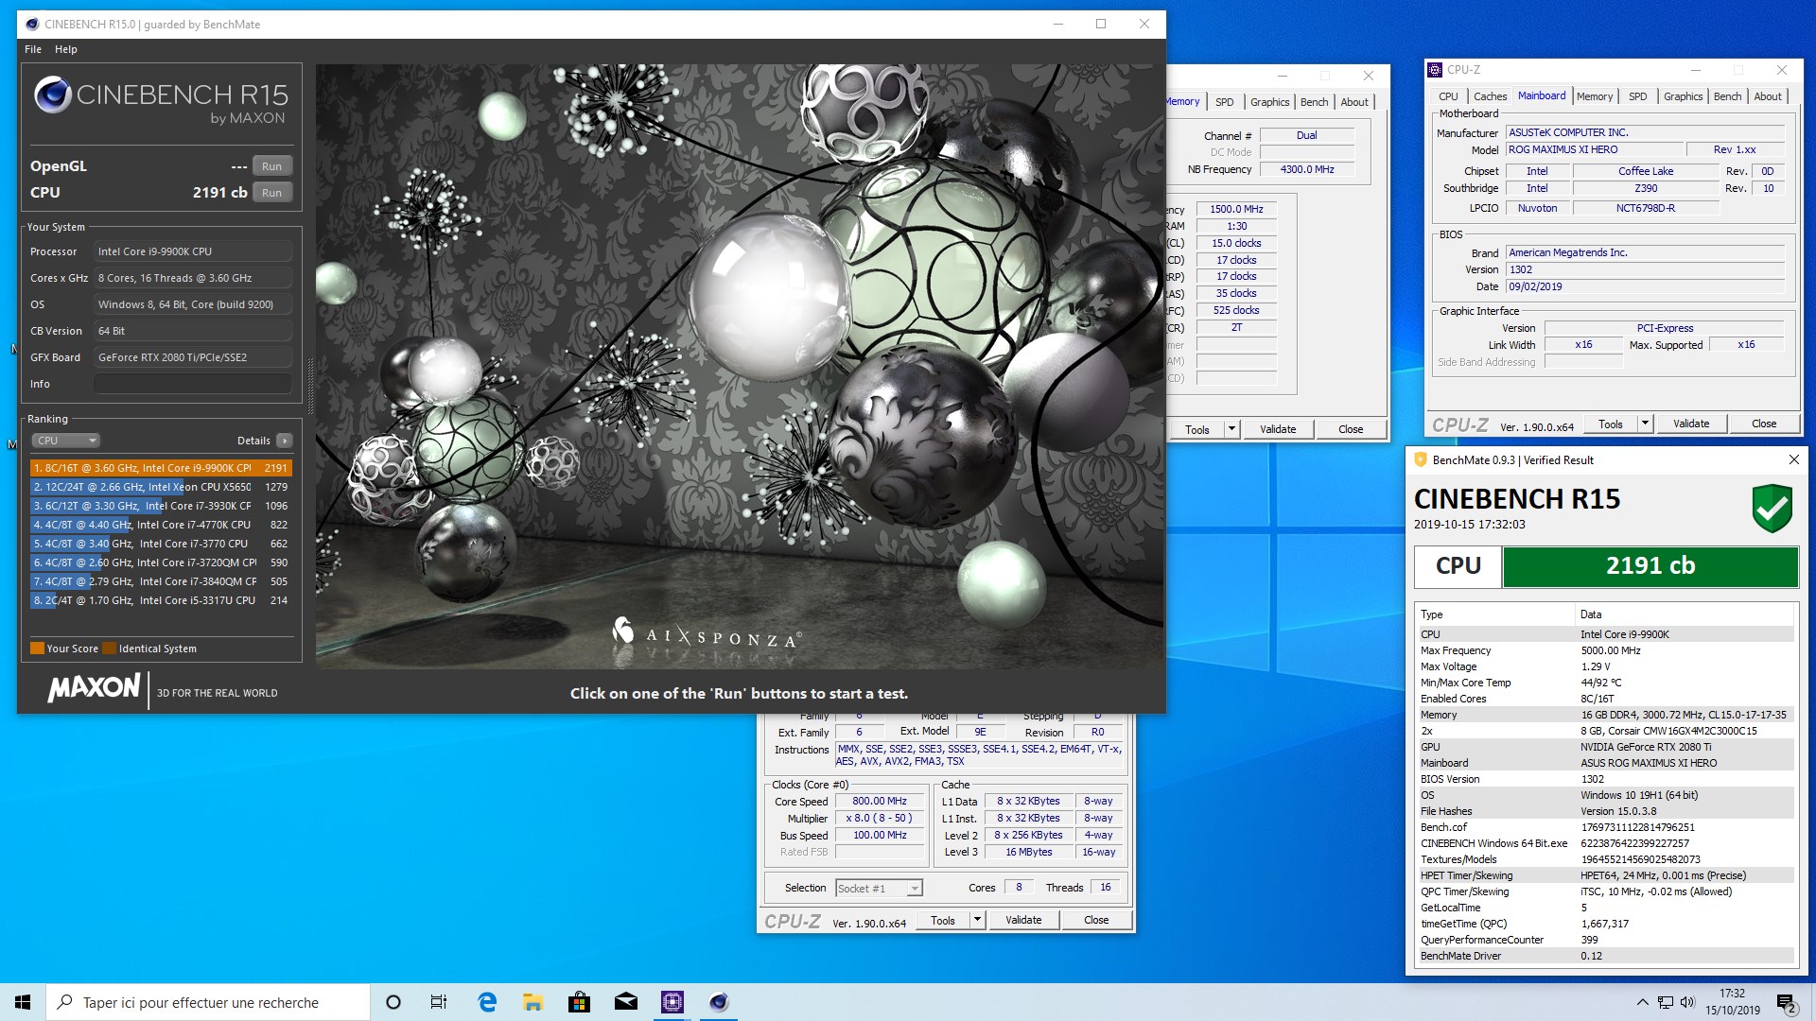The height and width of the screenshot is (1021, 1816).
Task: Click ROG MAXIMUS XI HERO model field
Action: (x=1595, y=150)
